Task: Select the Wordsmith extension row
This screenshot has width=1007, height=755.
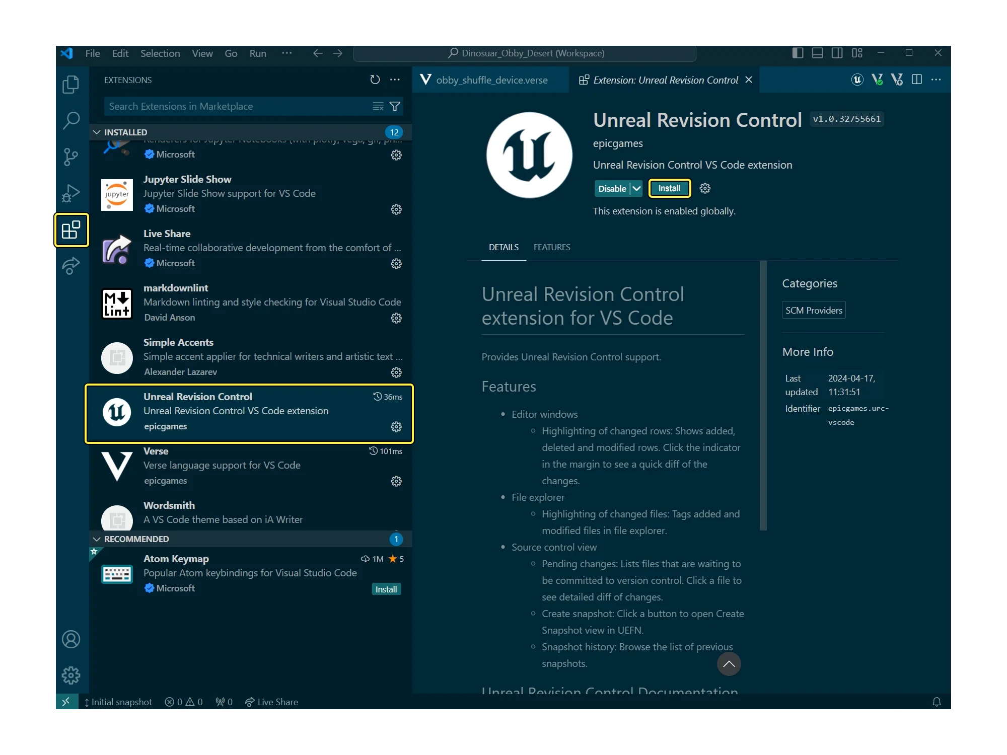Action: point(251,514)
